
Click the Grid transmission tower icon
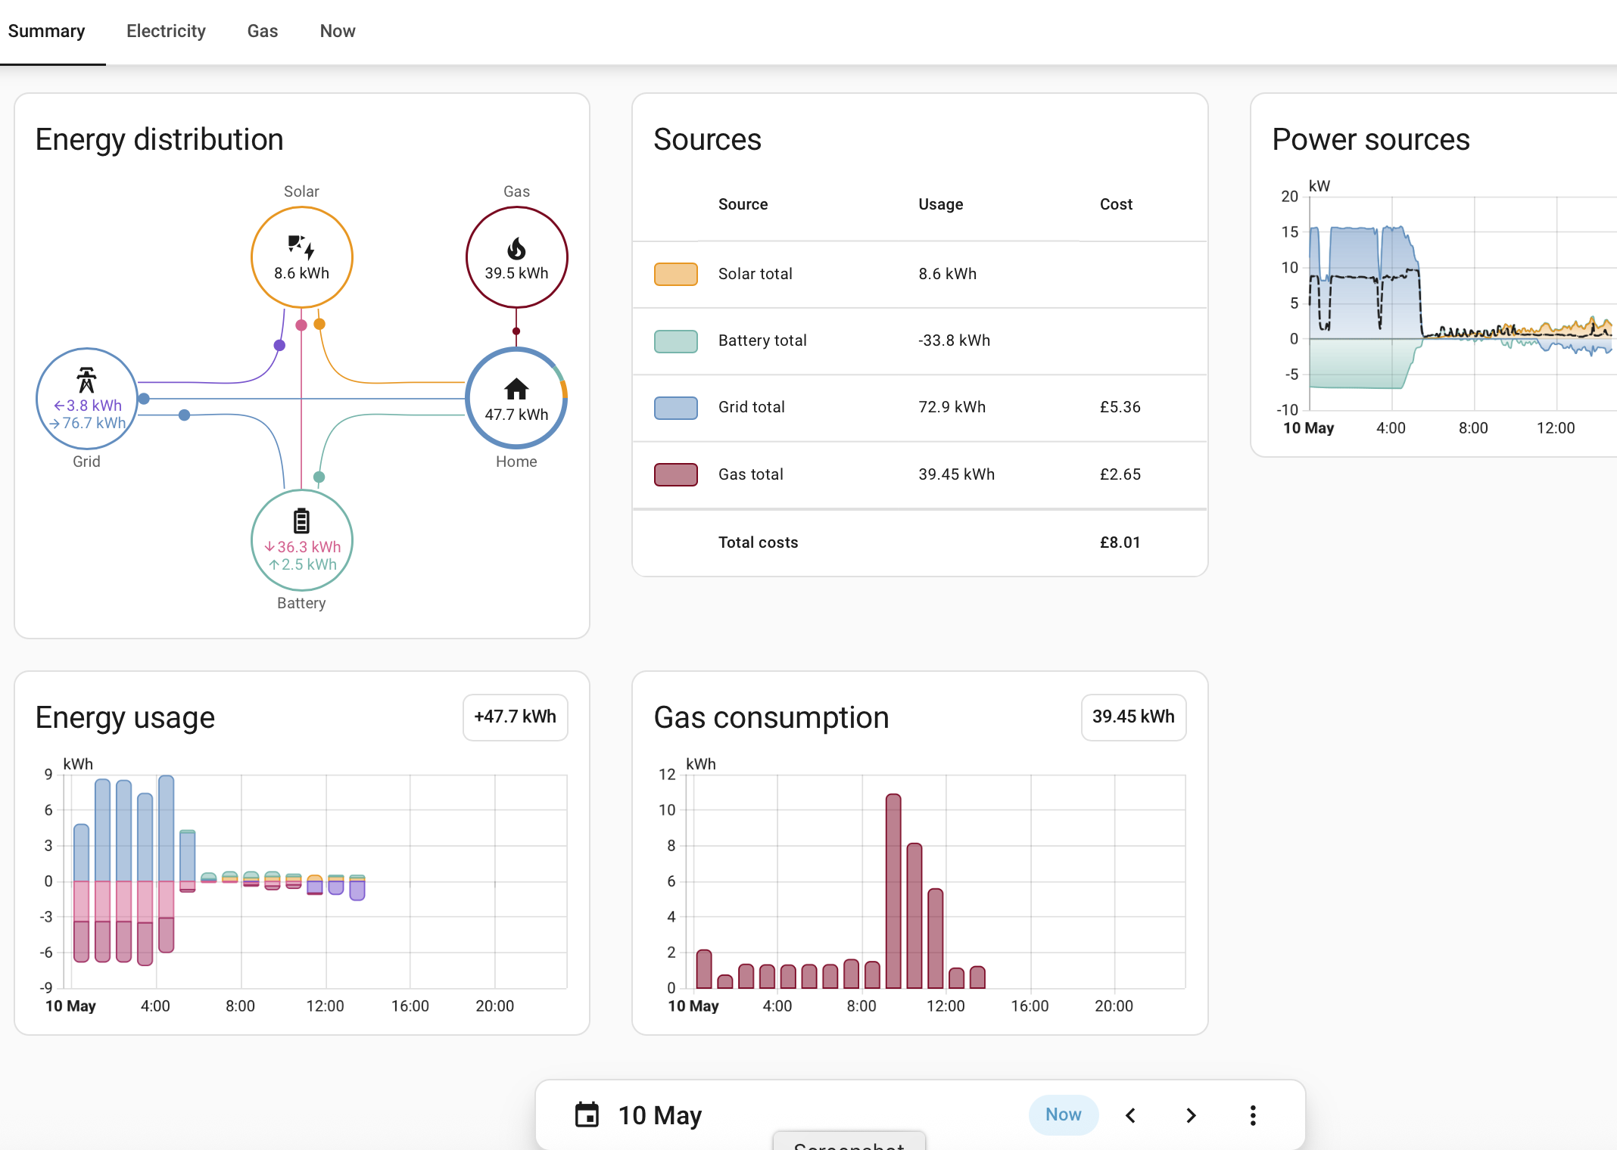86,380
